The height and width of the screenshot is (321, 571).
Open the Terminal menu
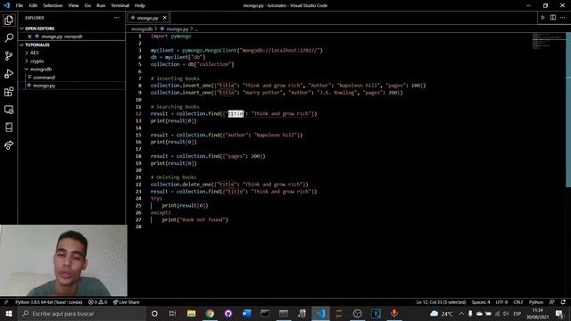(120, 5)
